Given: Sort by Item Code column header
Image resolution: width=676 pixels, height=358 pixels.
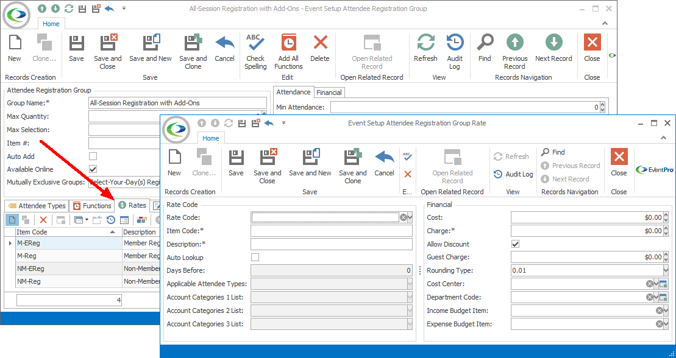Looking at the screenshot, I should pyautogui.click(x=68, y=232).
